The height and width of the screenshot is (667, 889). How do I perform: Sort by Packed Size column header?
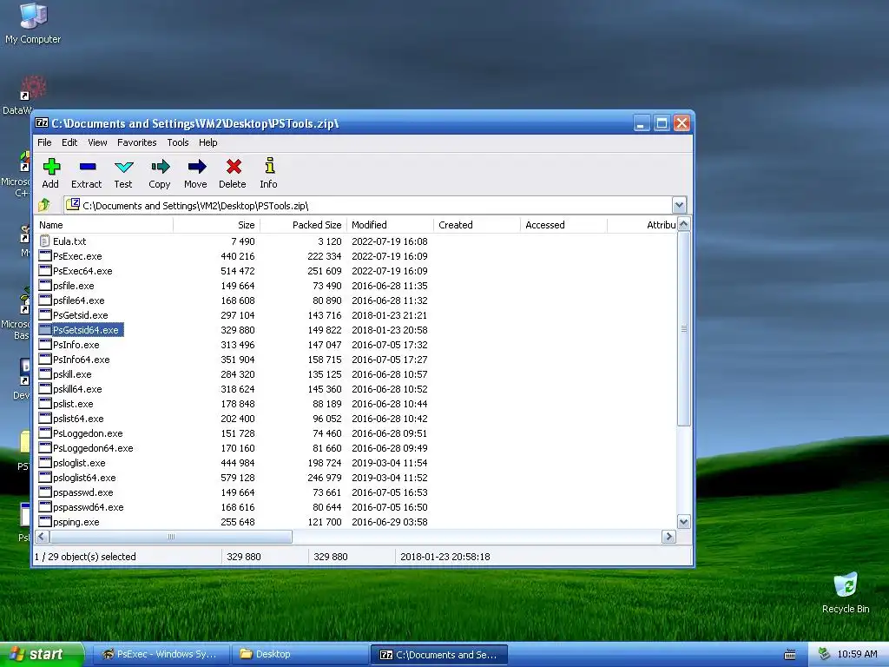(x=303, y=225)
